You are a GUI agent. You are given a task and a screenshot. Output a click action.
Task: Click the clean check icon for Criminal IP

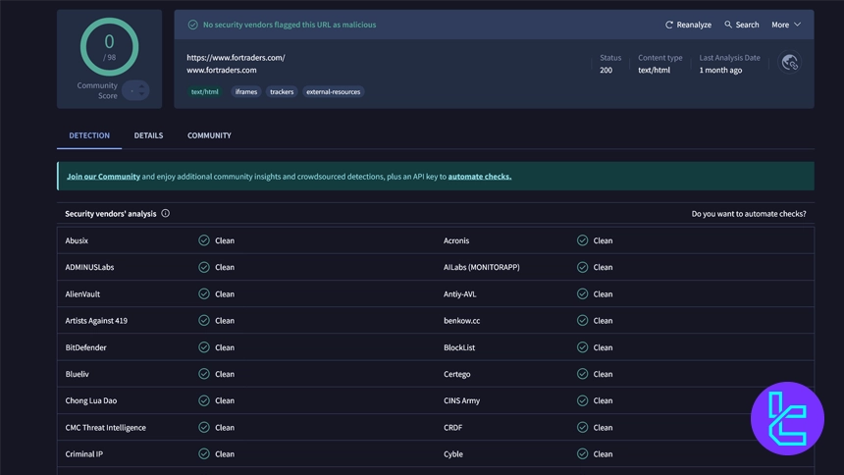click(204, 454)
